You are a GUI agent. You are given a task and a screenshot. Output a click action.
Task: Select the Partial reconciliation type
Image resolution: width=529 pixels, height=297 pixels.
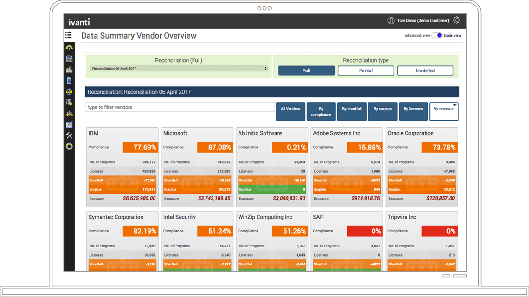click(x=366, y=71)
